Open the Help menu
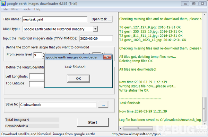Viewport: 208px width, 137px height. [x=38, y=9]
